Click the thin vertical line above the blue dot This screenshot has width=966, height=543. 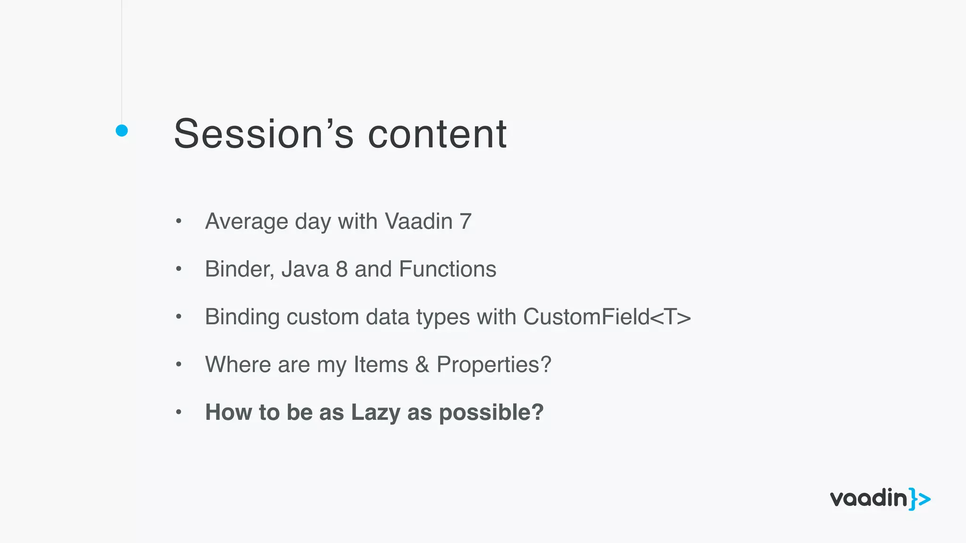pos(122,62)
